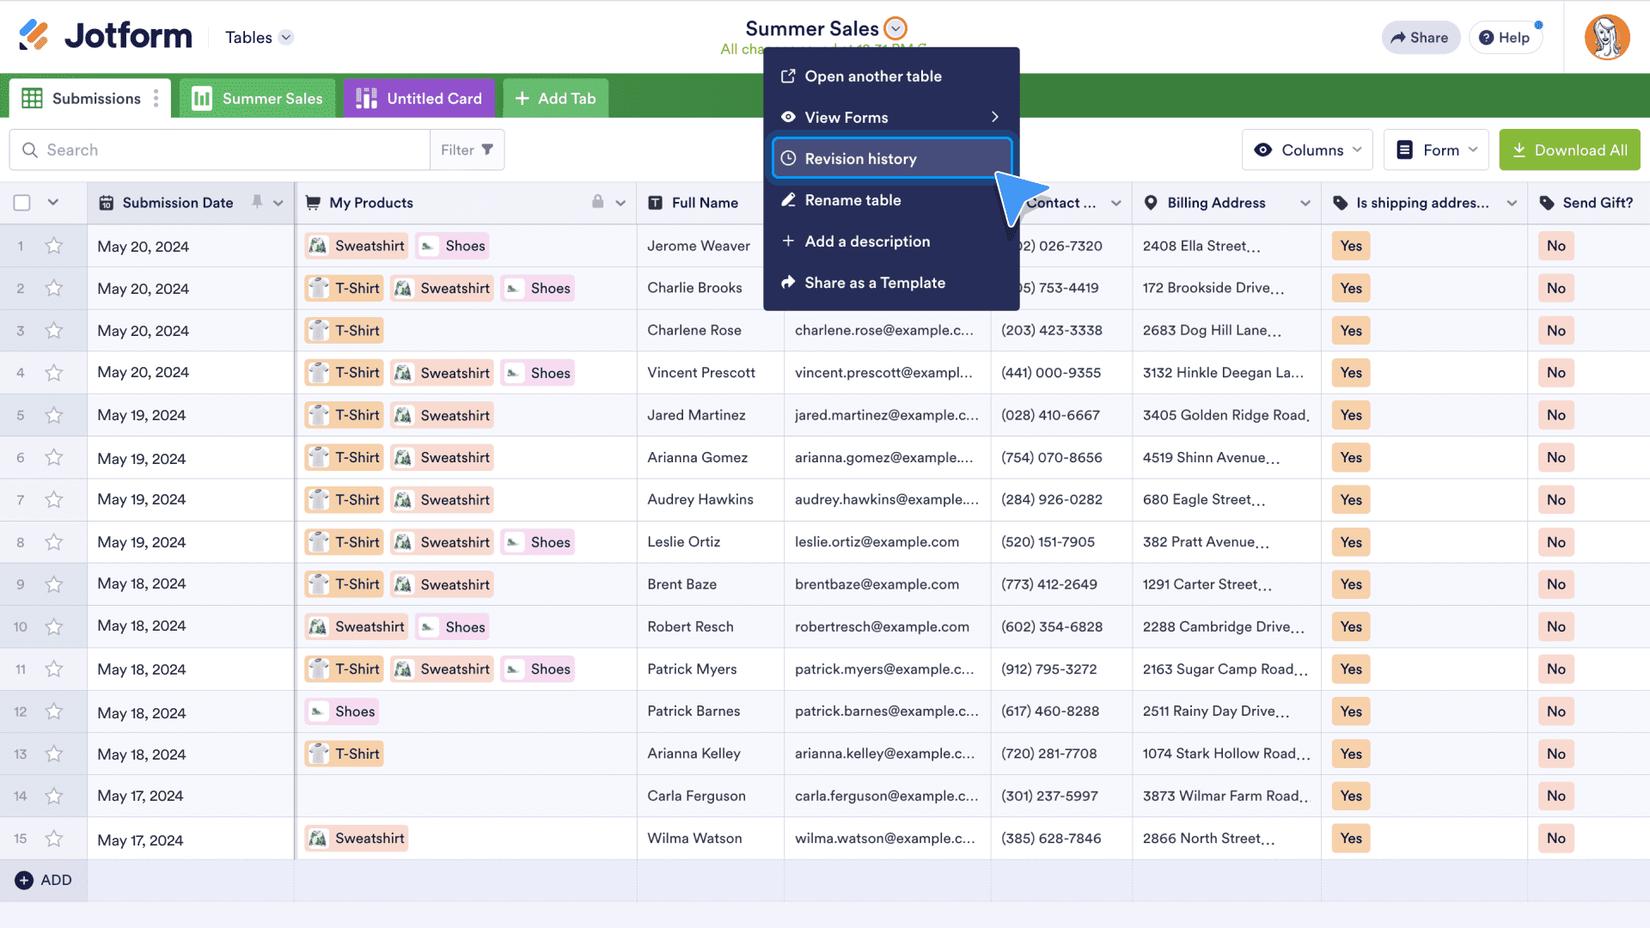Open dropdown arrow next to Summer Sales title
Image resolution: width=1650 pixels, height=928 pixels.
tap(895, 28)
